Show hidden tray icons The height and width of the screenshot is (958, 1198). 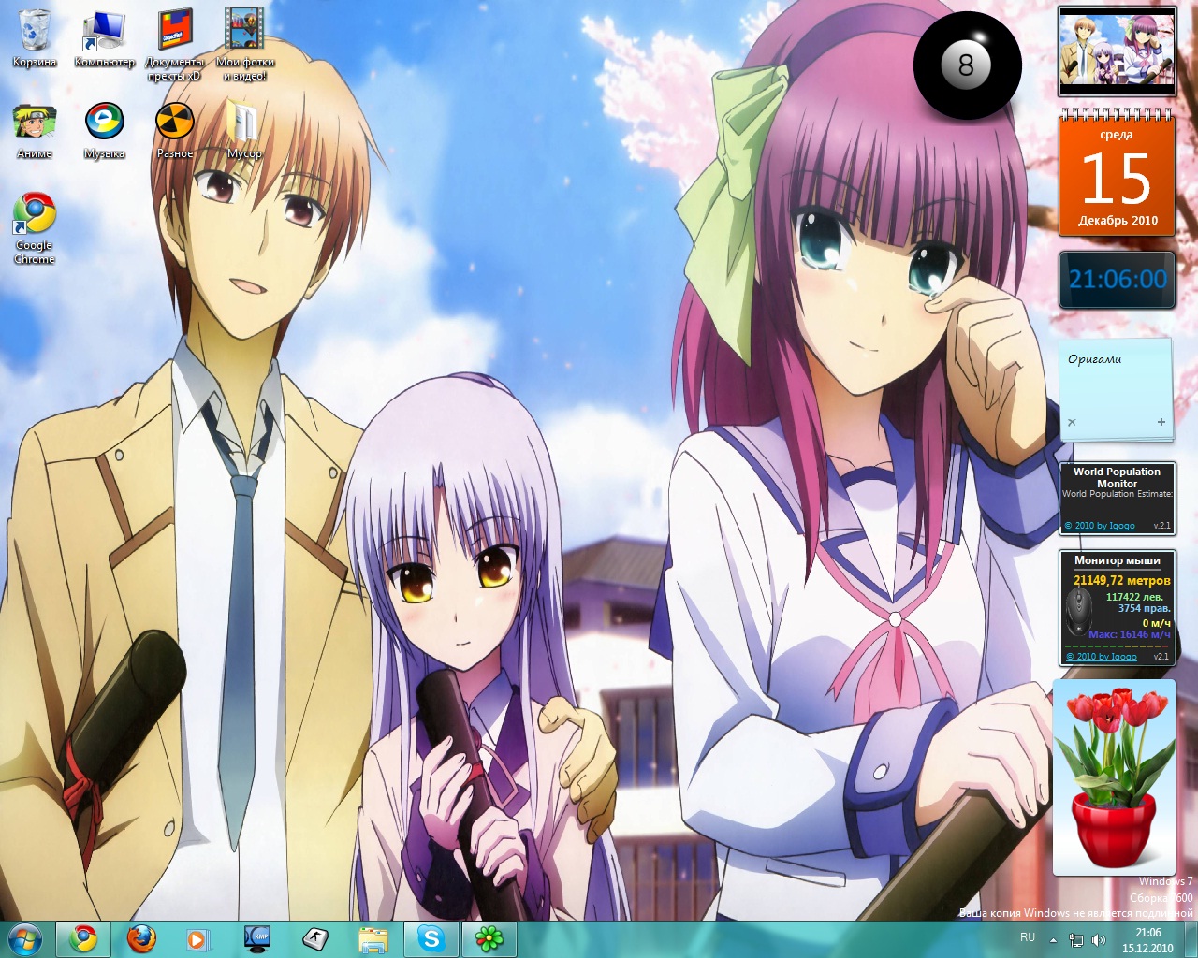[x=1053, y=939]
